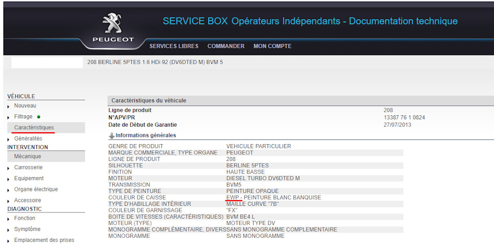Click the HAUTE BASSE finition value

coord(245,172)
